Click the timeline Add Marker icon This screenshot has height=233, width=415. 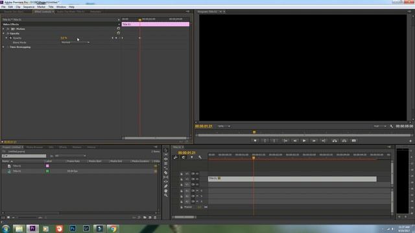192,157
